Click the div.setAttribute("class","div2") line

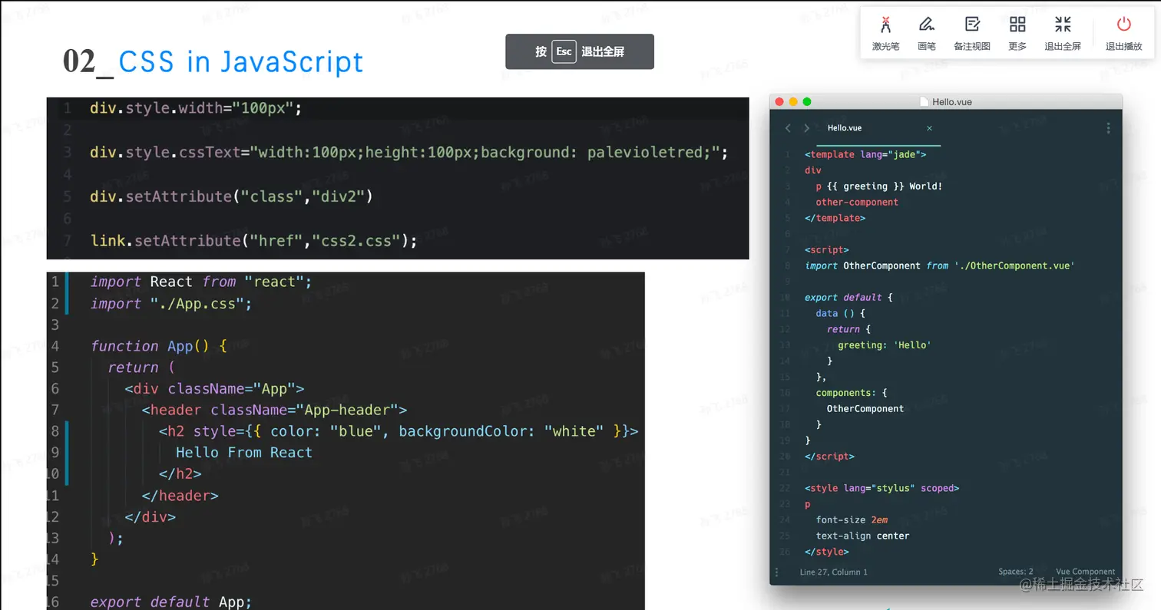tap(231, 196)
